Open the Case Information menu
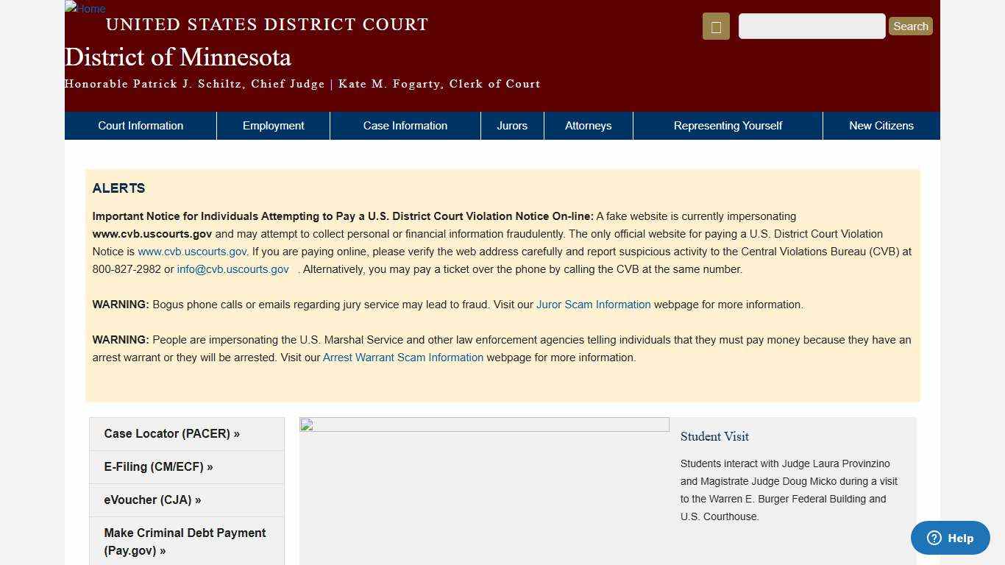Image resolution: width=1005 pixels, height=565 pixels. click(x=405, y=125)
